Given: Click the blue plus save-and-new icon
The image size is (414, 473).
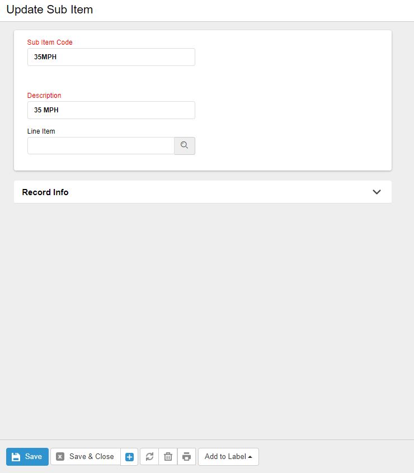Looking at the screenshot, I should pyautogui.click(x=129, y=457).
